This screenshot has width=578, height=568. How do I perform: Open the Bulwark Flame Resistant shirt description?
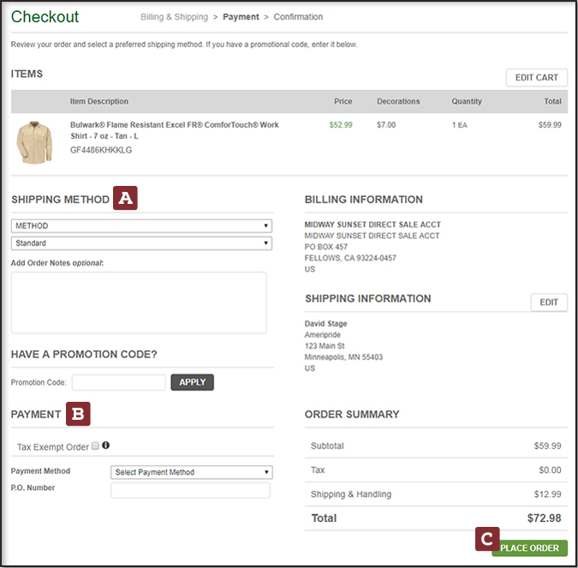point(174,130)
